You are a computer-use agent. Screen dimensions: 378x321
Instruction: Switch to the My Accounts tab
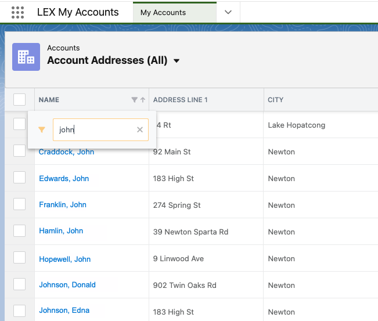pos(163,12)
